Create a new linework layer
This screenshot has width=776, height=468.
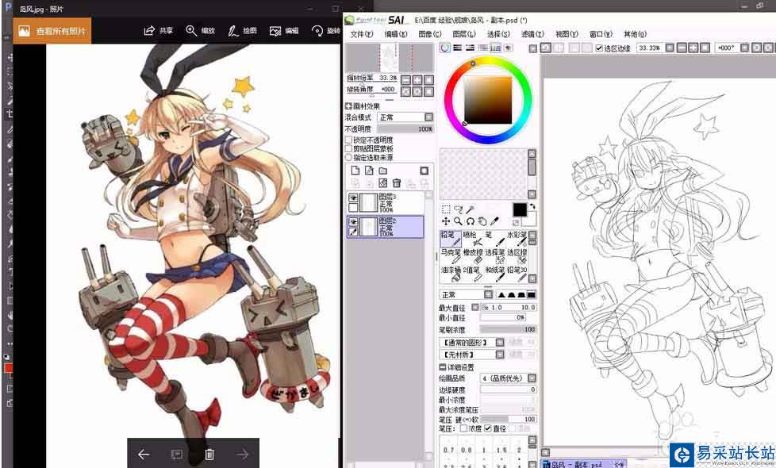tap(369, 171)
